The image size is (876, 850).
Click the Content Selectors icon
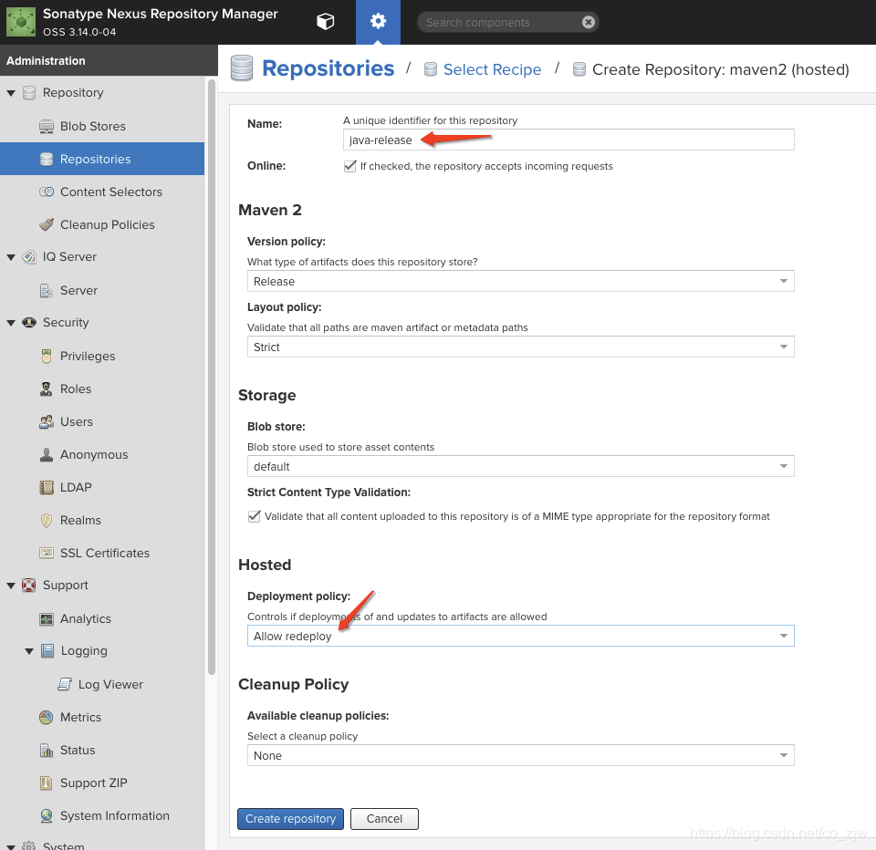click(47, 192)
